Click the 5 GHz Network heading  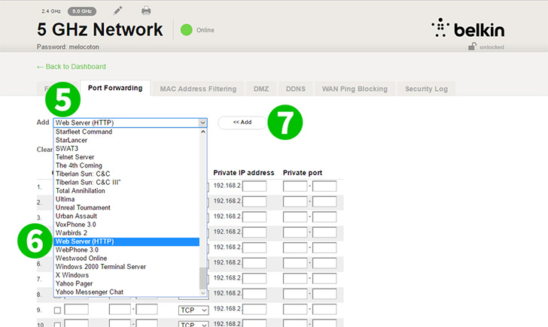pyautogui.click(x=100, y=29)
